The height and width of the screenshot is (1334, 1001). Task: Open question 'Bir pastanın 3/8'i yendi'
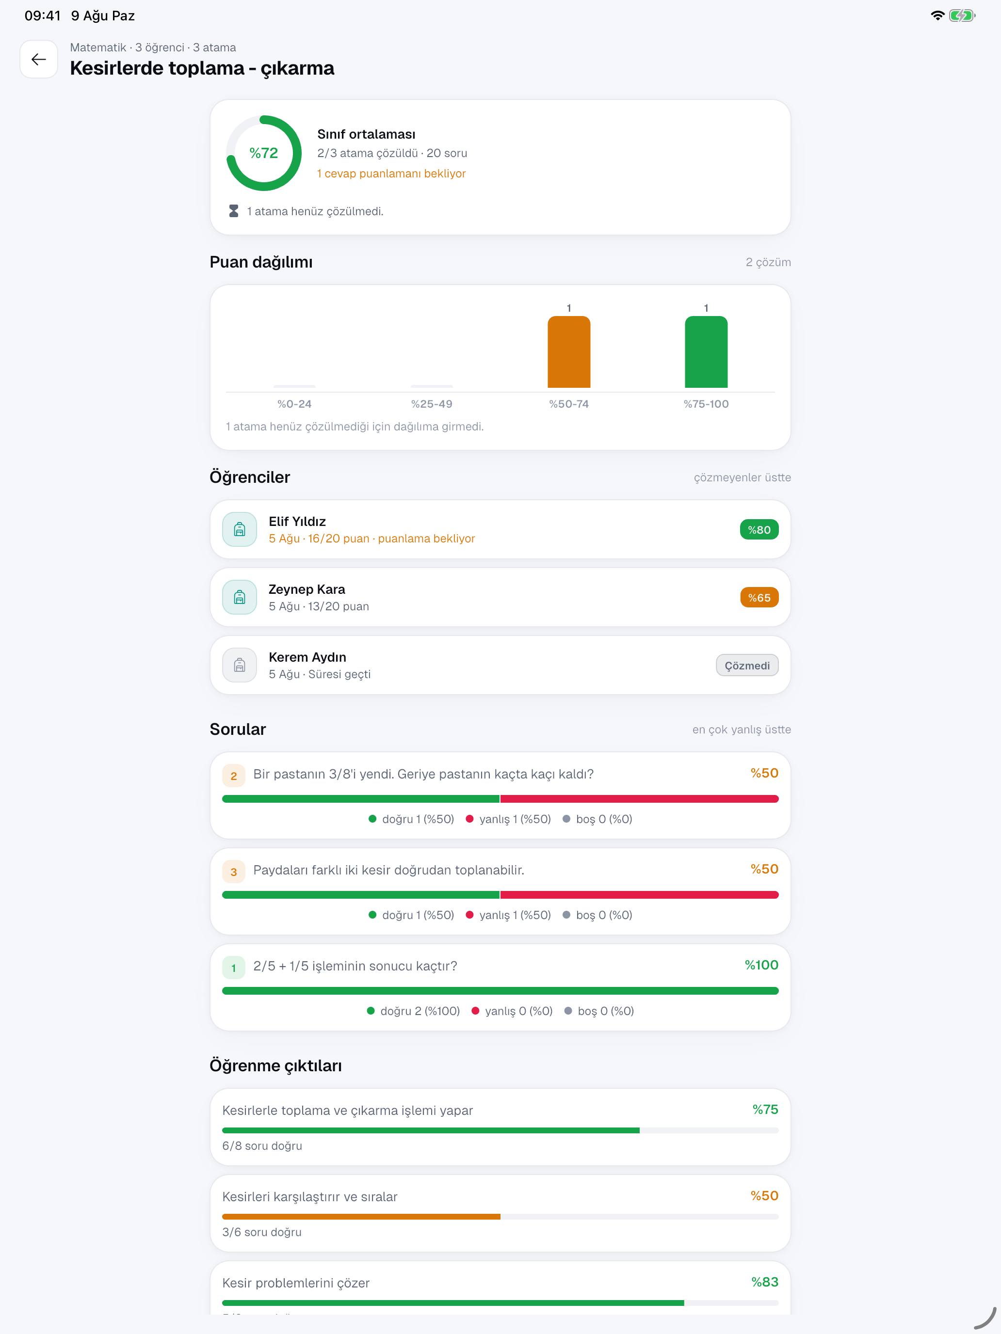(x=500, y=795)
